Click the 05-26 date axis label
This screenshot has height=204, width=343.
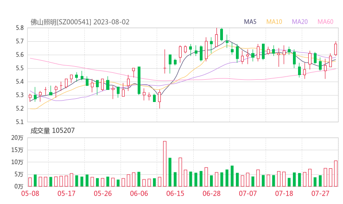pos(102,193)
